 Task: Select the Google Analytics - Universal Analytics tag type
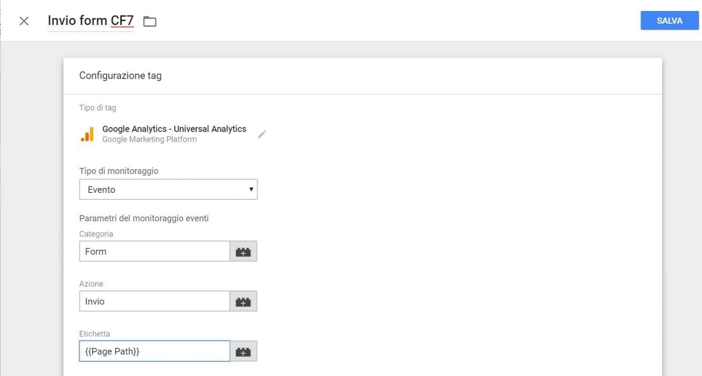(x=174, y=129)
